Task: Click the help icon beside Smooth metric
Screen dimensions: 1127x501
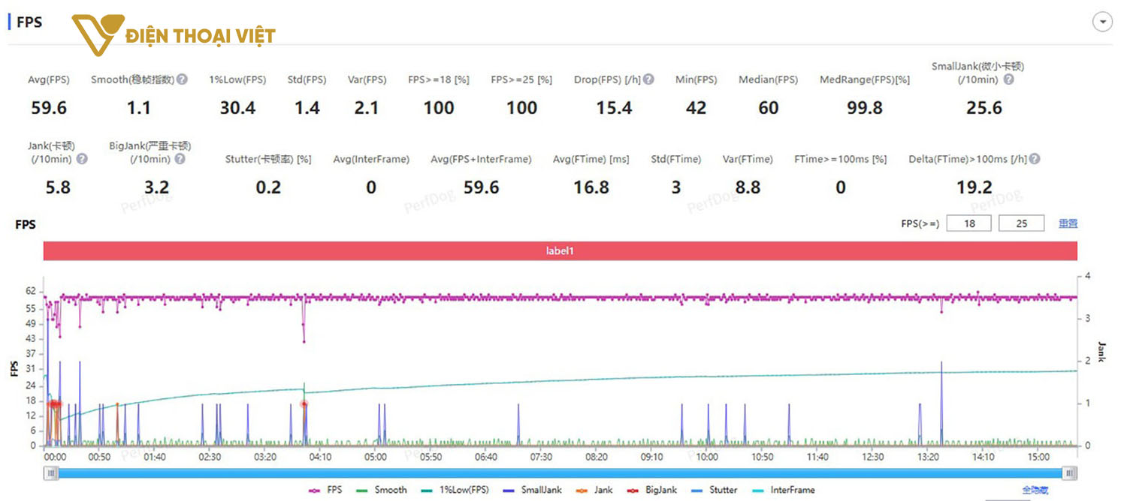Action: [x=182, y=79]
